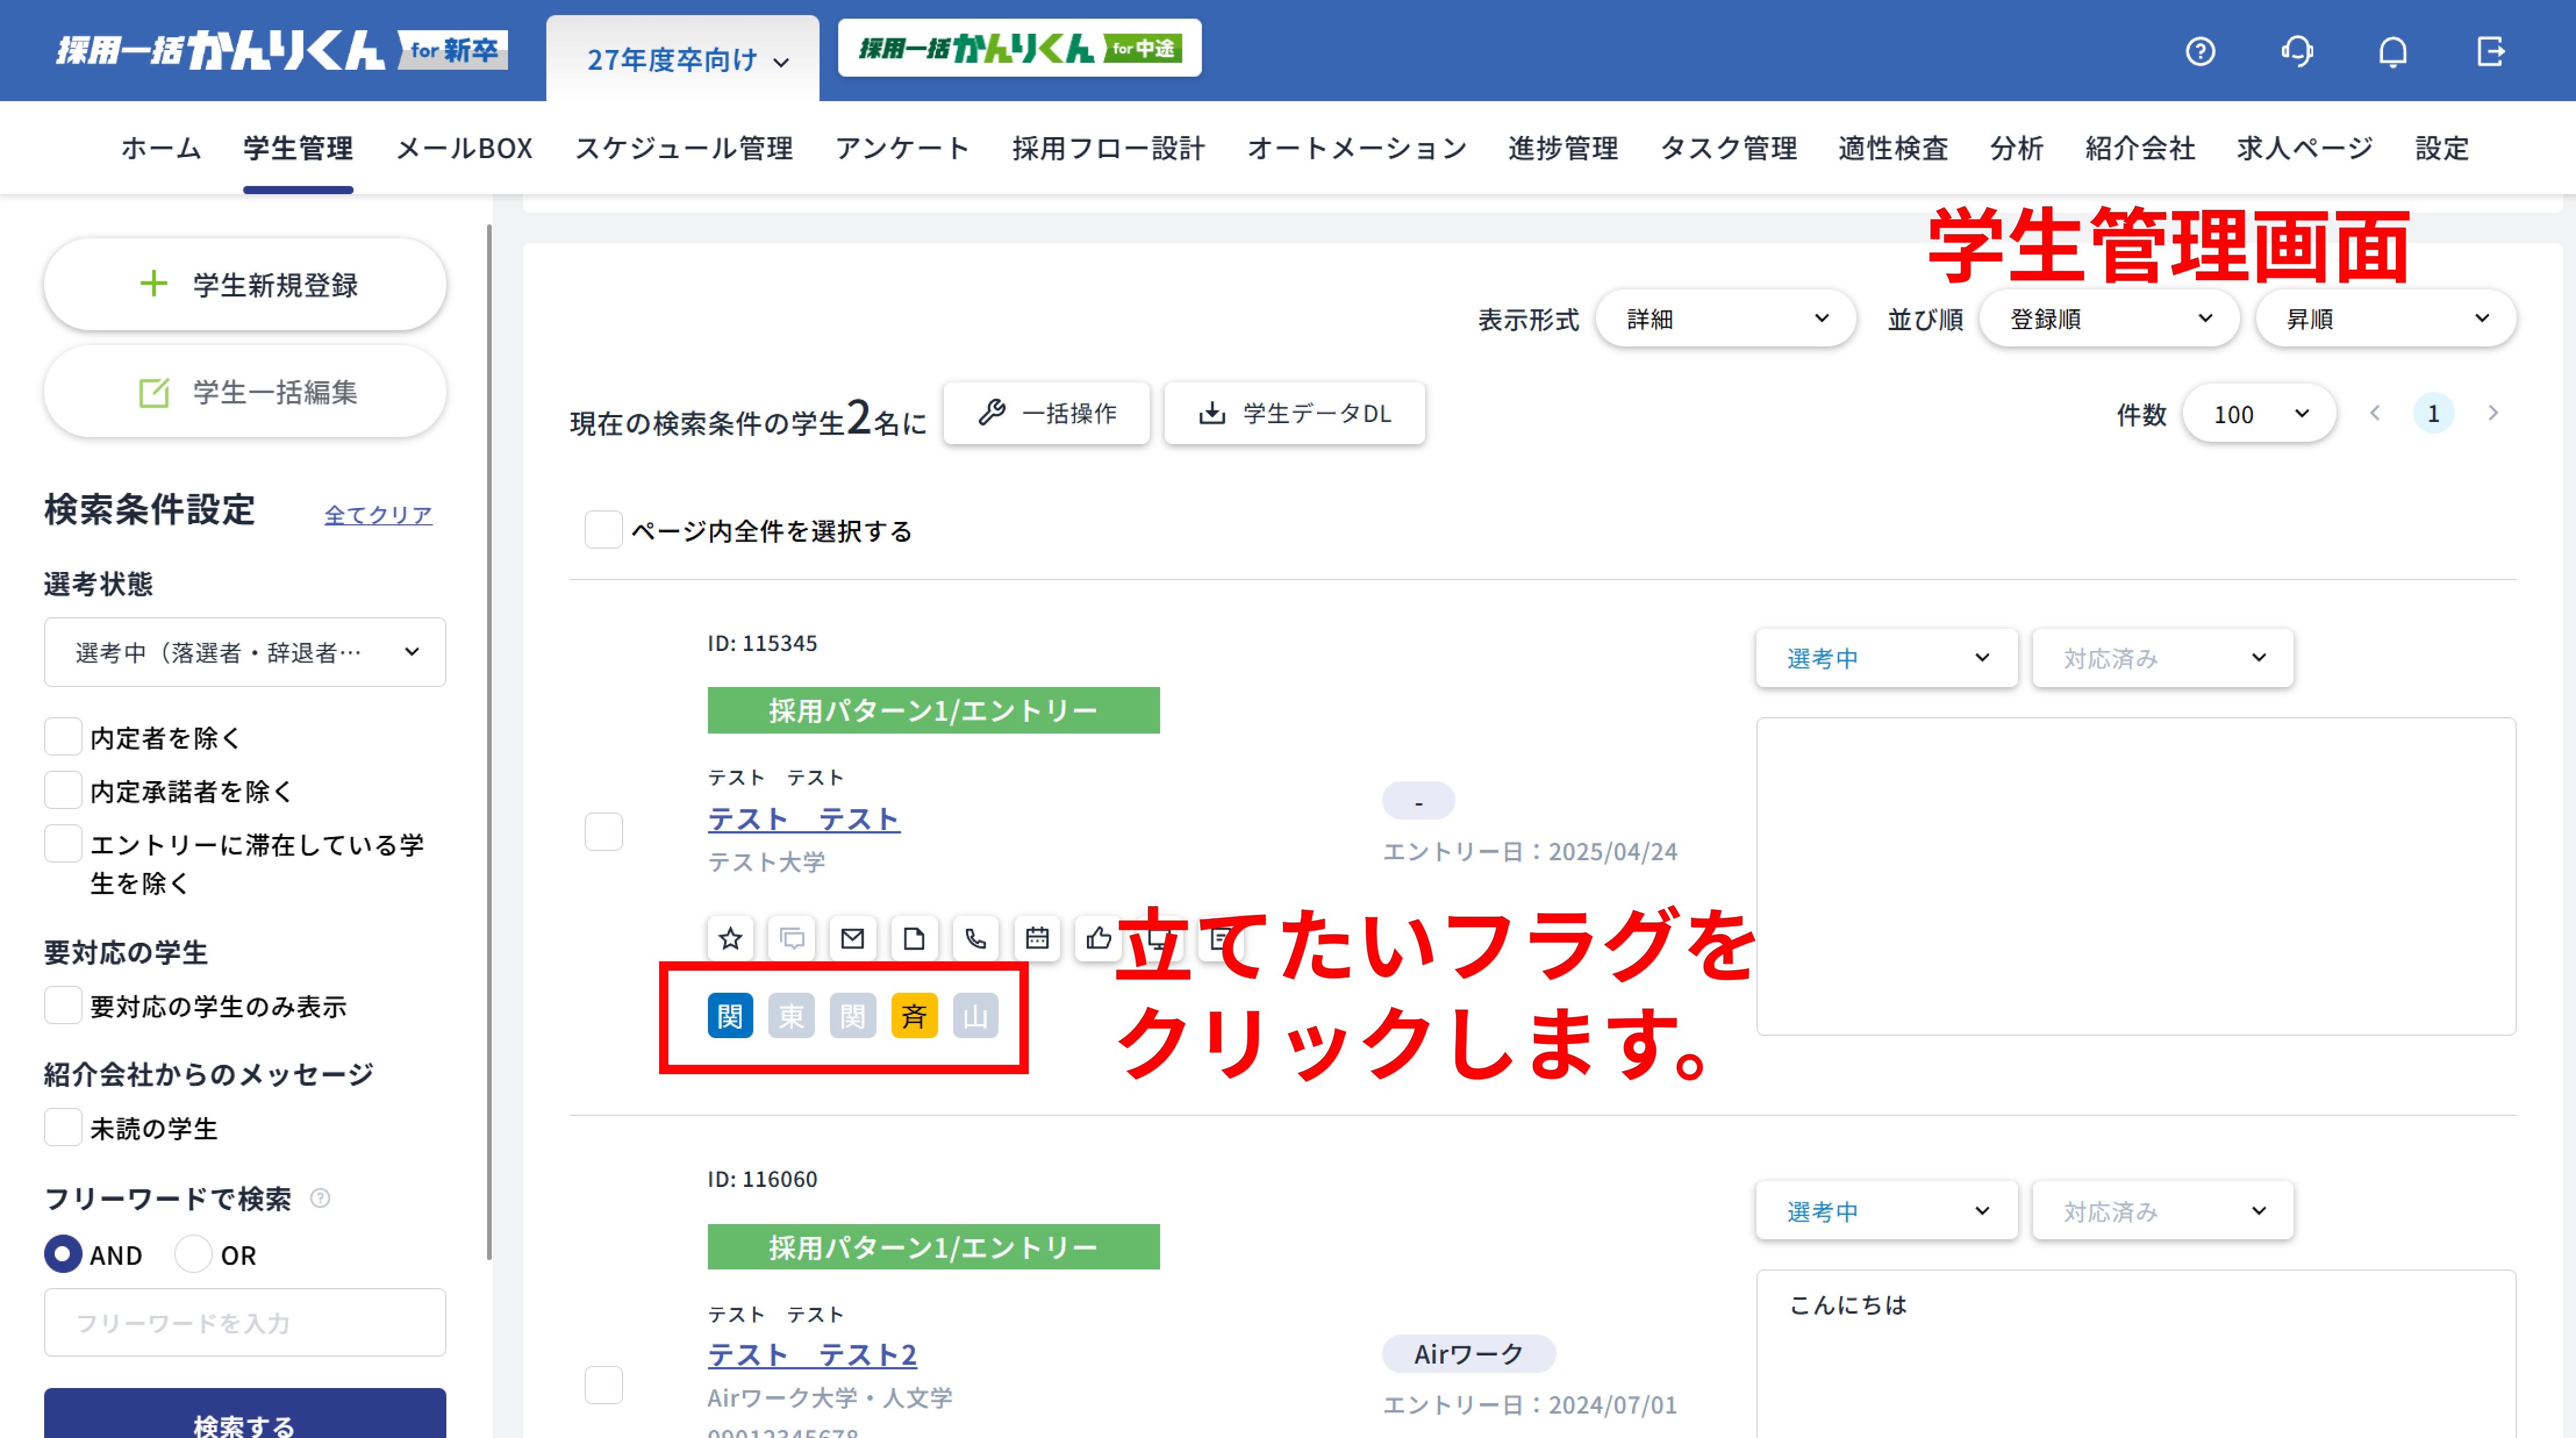
Task: Open the chat icon for student 115345
Action: point(791,938)
